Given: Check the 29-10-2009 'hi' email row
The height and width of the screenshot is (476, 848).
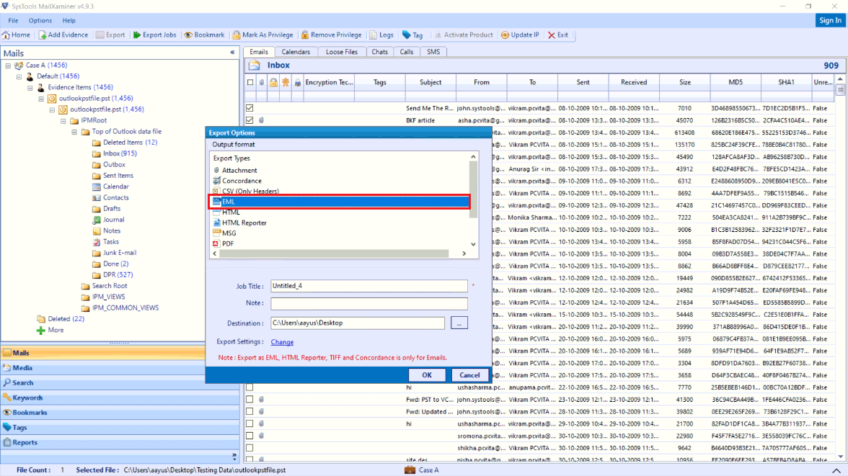Looking at the screenshot, I should (x=249, y=423).
